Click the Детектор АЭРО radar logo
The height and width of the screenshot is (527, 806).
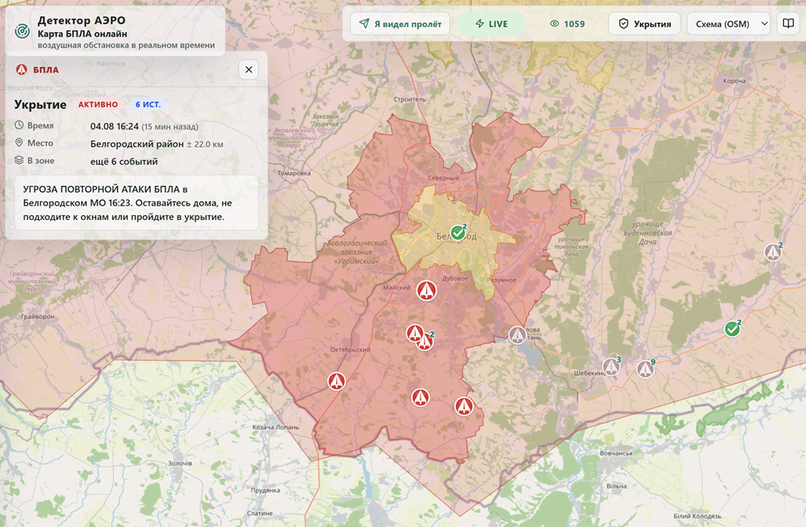22,32
